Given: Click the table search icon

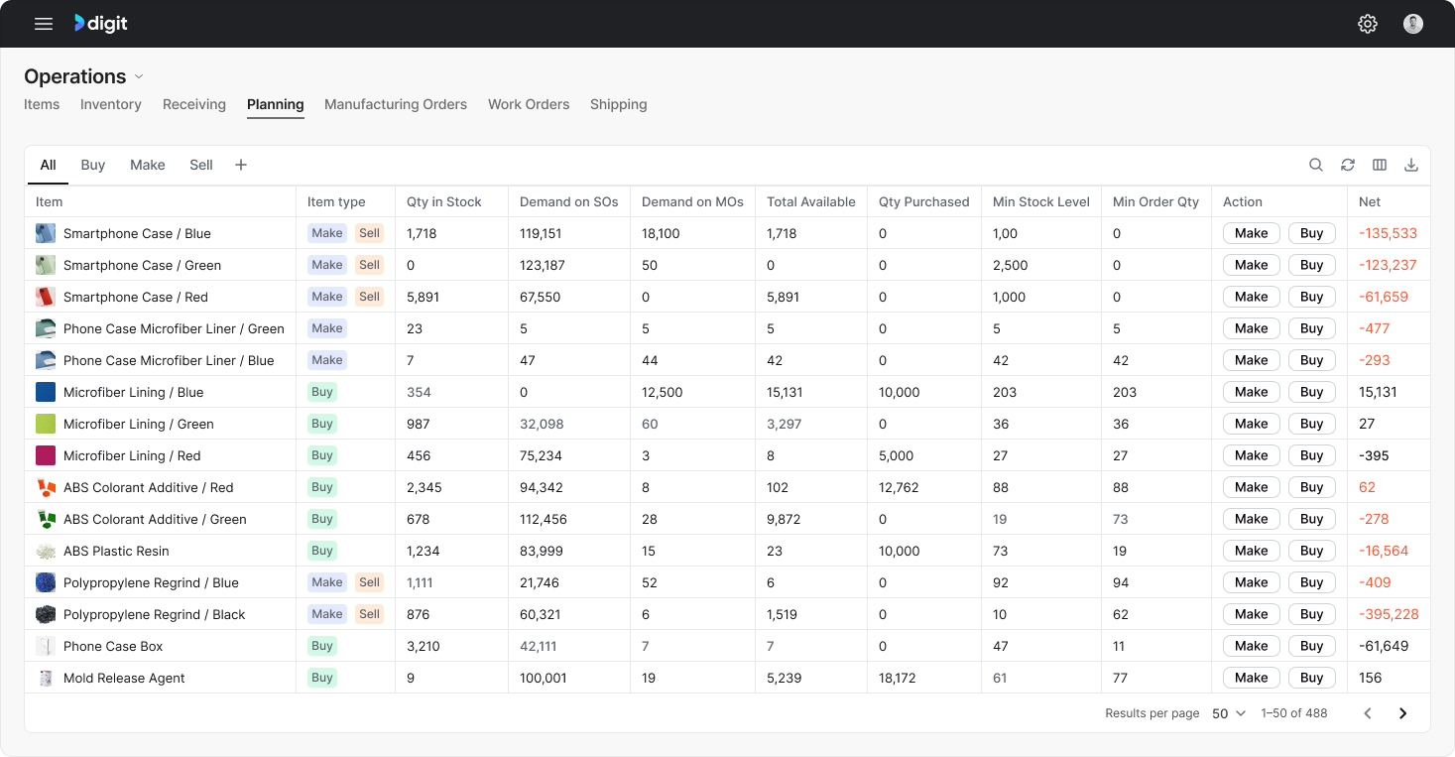Looking at the screenshot, I should (1316, 165).
